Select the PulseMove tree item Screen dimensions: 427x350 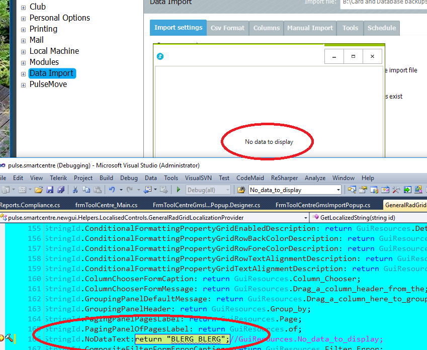(x=48, y=84)
